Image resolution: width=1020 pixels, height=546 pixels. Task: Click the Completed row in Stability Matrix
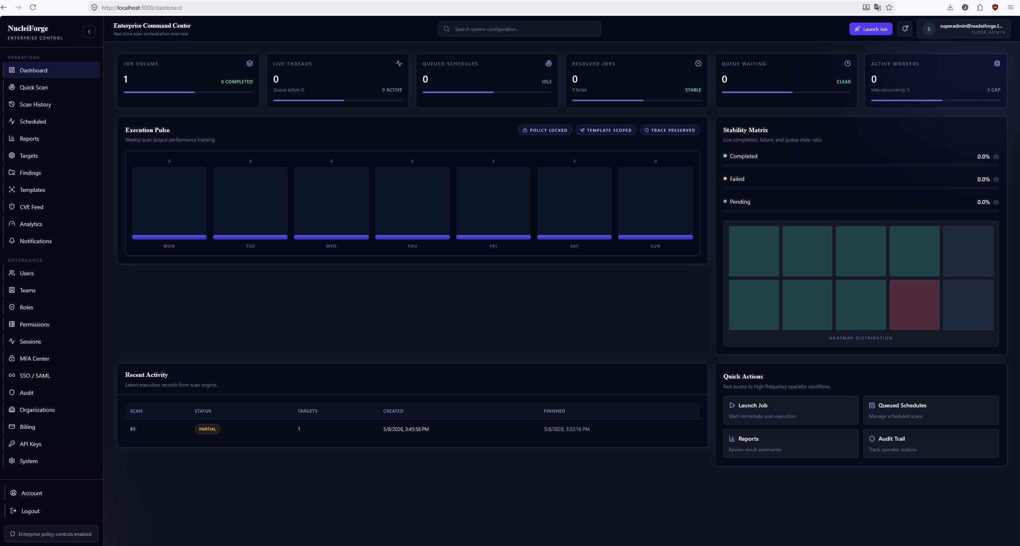861,160
